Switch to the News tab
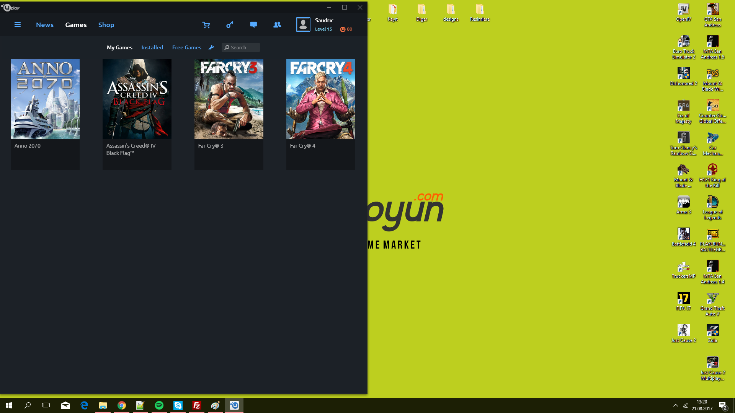Image resolution: width=735 pixels, height=413 pixels. point(45,25)
